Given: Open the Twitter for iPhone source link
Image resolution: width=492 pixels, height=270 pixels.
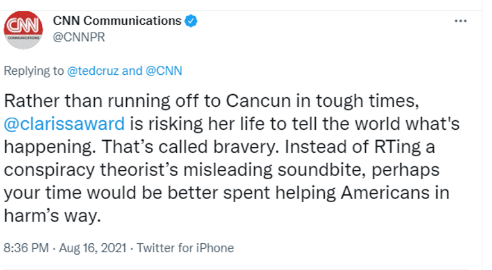Looking at the screenshot, I should 185,248.
